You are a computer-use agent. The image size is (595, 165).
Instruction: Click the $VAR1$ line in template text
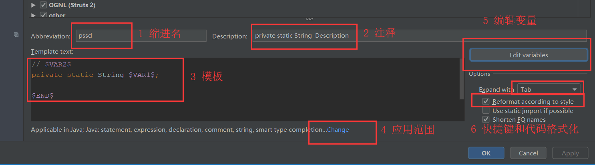[x=95, y=75]
